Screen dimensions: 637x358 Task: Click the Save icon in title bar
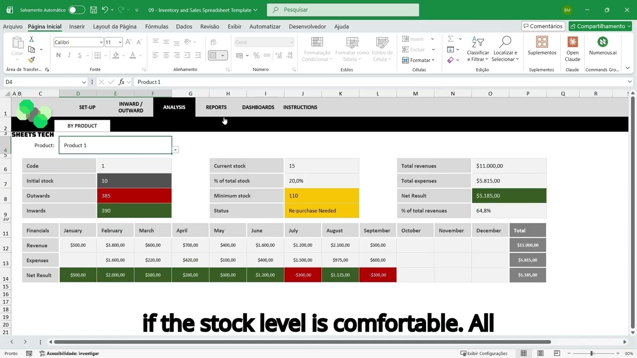point(93,10)
